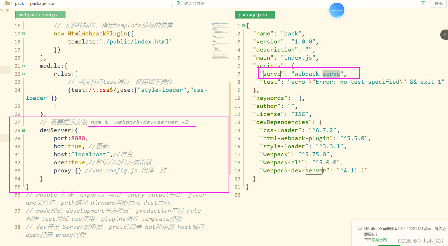Click '"name"' key on line 2
Viewport: 448px width, 246px height.
tap(263, 34)
